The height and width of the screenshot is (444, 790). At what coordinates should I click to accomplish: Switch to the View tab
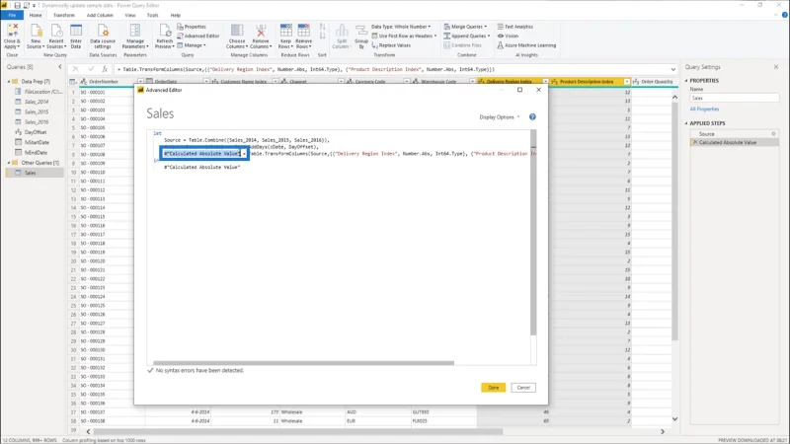130,15
